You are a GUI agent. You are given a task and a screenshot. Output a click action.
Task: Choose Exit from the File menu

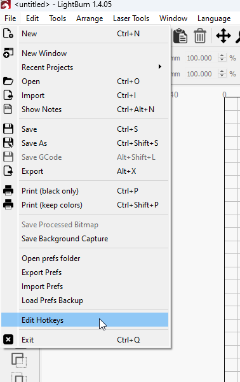(x=85, y=339)
